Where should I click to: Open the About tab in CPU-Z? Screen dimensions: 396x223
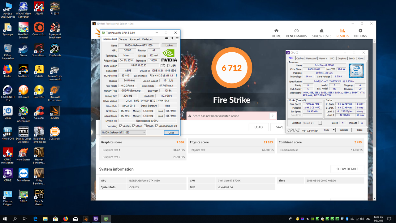360,58
